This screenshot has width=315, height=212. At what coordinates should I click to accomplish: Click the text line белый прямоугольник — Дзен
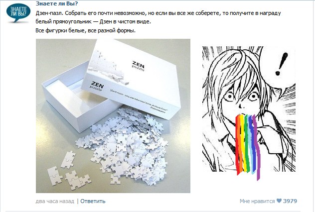pos(93,22)
